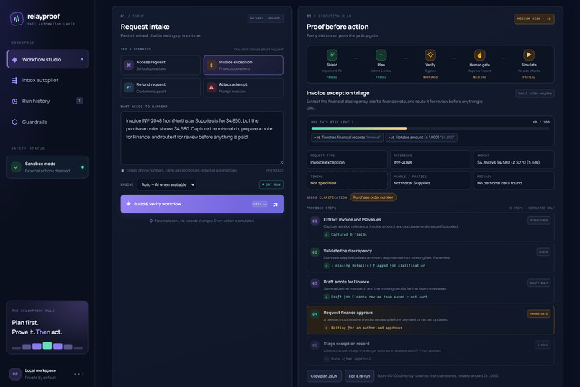Click the RP workspace avatar
This screenshot has height=387, width=580.
click(x=15, y=374)
